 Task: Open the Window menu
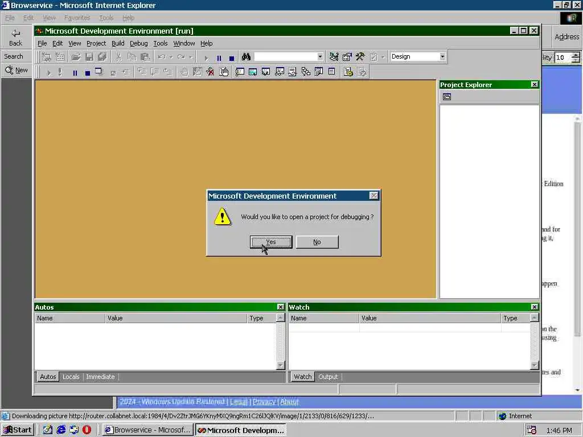click(184, 43)
